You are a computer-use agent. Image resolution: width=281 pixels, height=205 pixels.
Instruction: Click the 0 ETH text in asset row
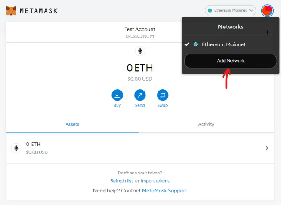(33, 144)
